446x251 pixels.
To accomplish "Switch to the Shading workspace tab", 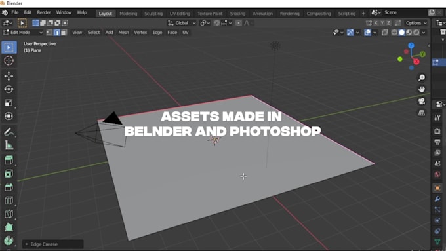I will (237, 14).
